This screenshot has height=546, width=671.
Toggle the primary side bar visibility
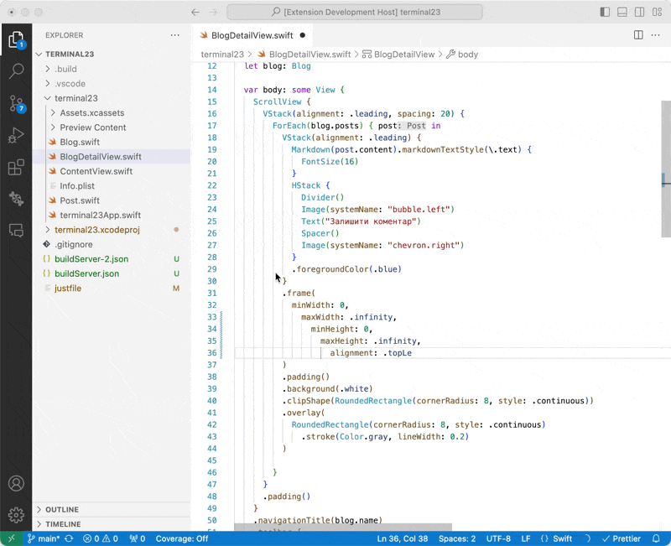(605, 13)
